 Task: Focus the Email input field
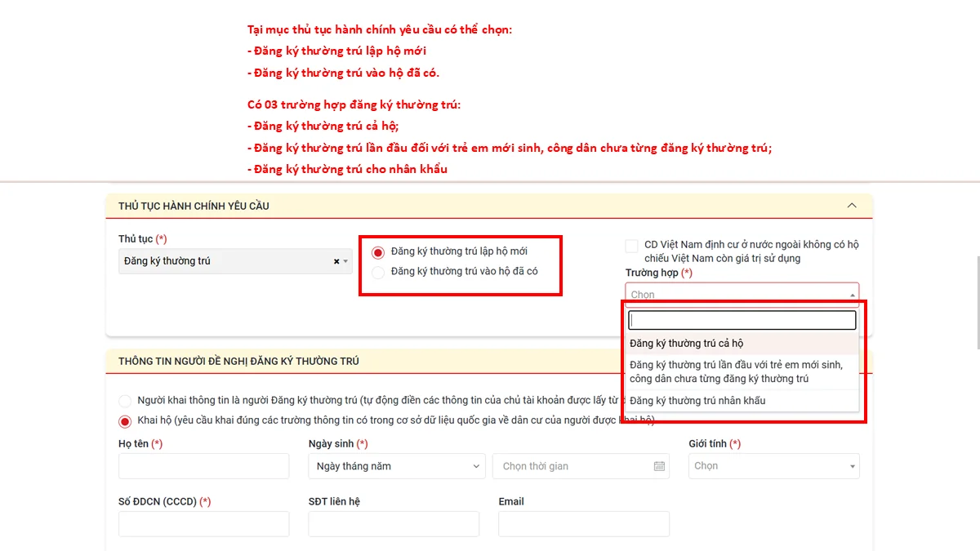pos(584,524)
